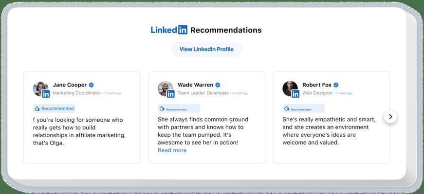Click review text 'She always finds common ground'
Image resolution: width=424 pixels, height=194 pixels.
click(203, 131)
